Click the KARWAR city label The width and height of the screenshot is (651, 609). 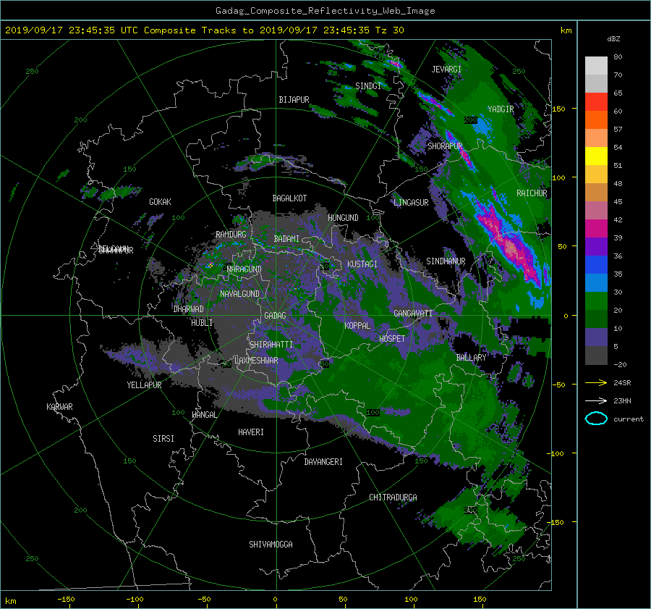[59, 407]
